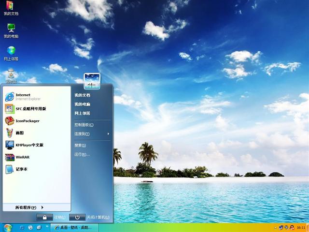The image size is (309, 232).
Task: Open the 画图 (Paint) program
Action: (x=19, y=133)
